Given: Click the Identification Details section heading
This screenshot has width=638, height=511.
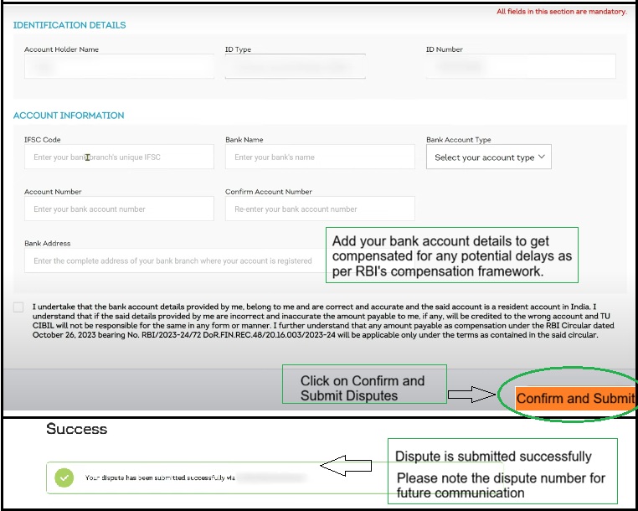Looking at the screenshot, I should 69,25.
